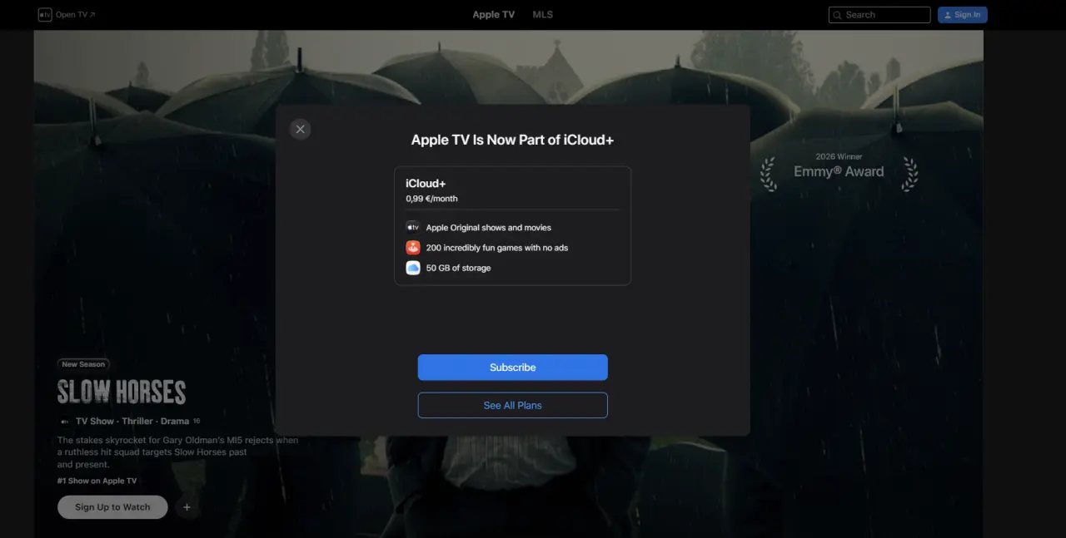Open See All Plans

(512, 405)
